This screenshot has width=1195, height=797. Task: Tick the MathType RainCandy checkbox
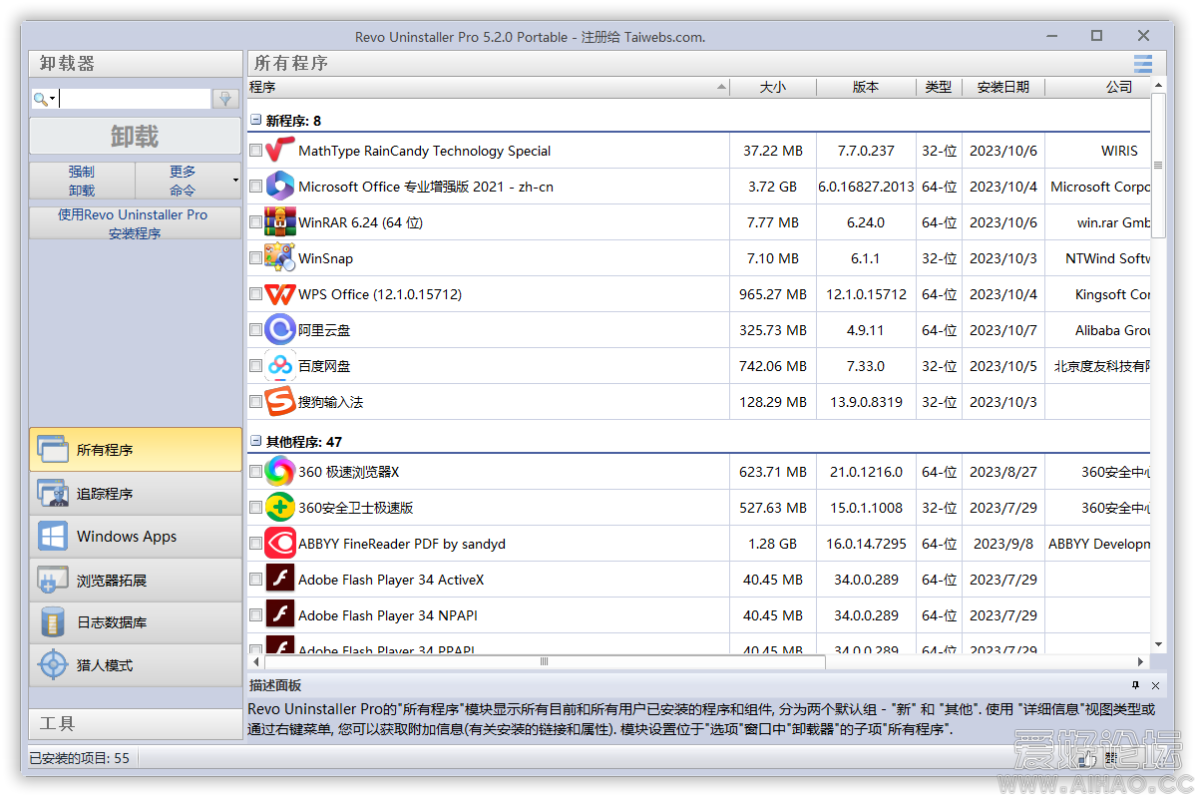coord(256,151)
